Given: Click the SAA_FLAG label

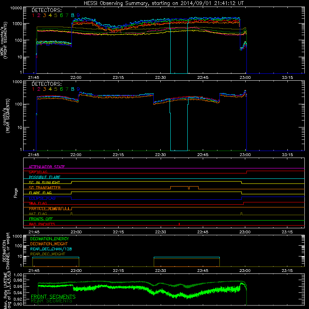Looking at the screenshot, I should [x=38, y=203].
